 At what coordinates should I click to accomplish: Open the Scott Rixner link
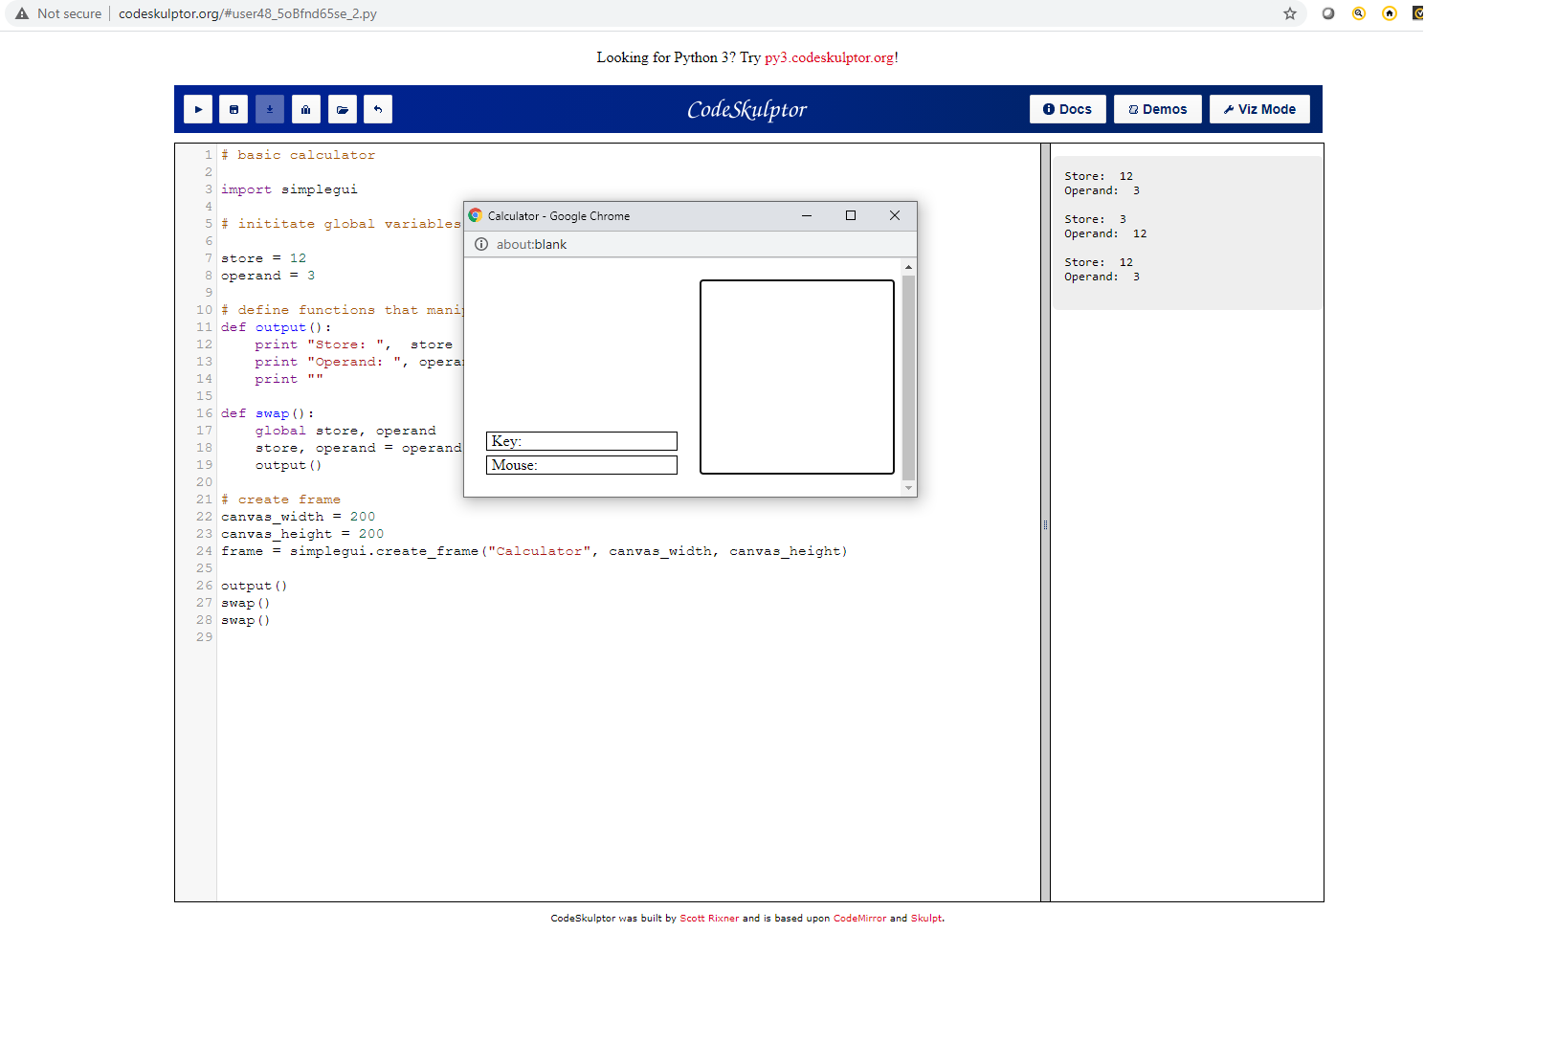(709, 918)
